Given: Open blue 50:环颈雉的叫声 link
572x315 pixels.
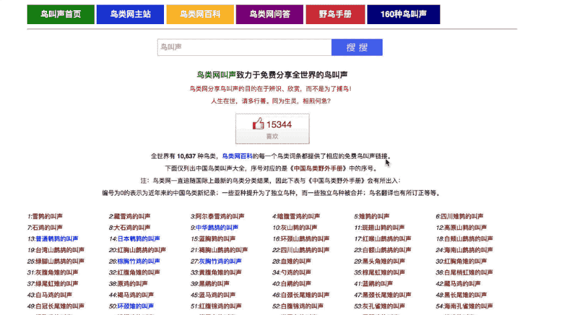Looking at the screenshot, I should point(132,307).
